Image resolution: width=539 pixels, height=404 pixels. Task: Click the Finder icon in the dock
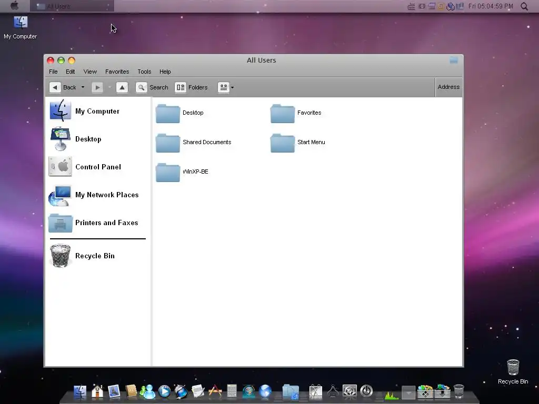pyautogui.click(x=80, y=391)
